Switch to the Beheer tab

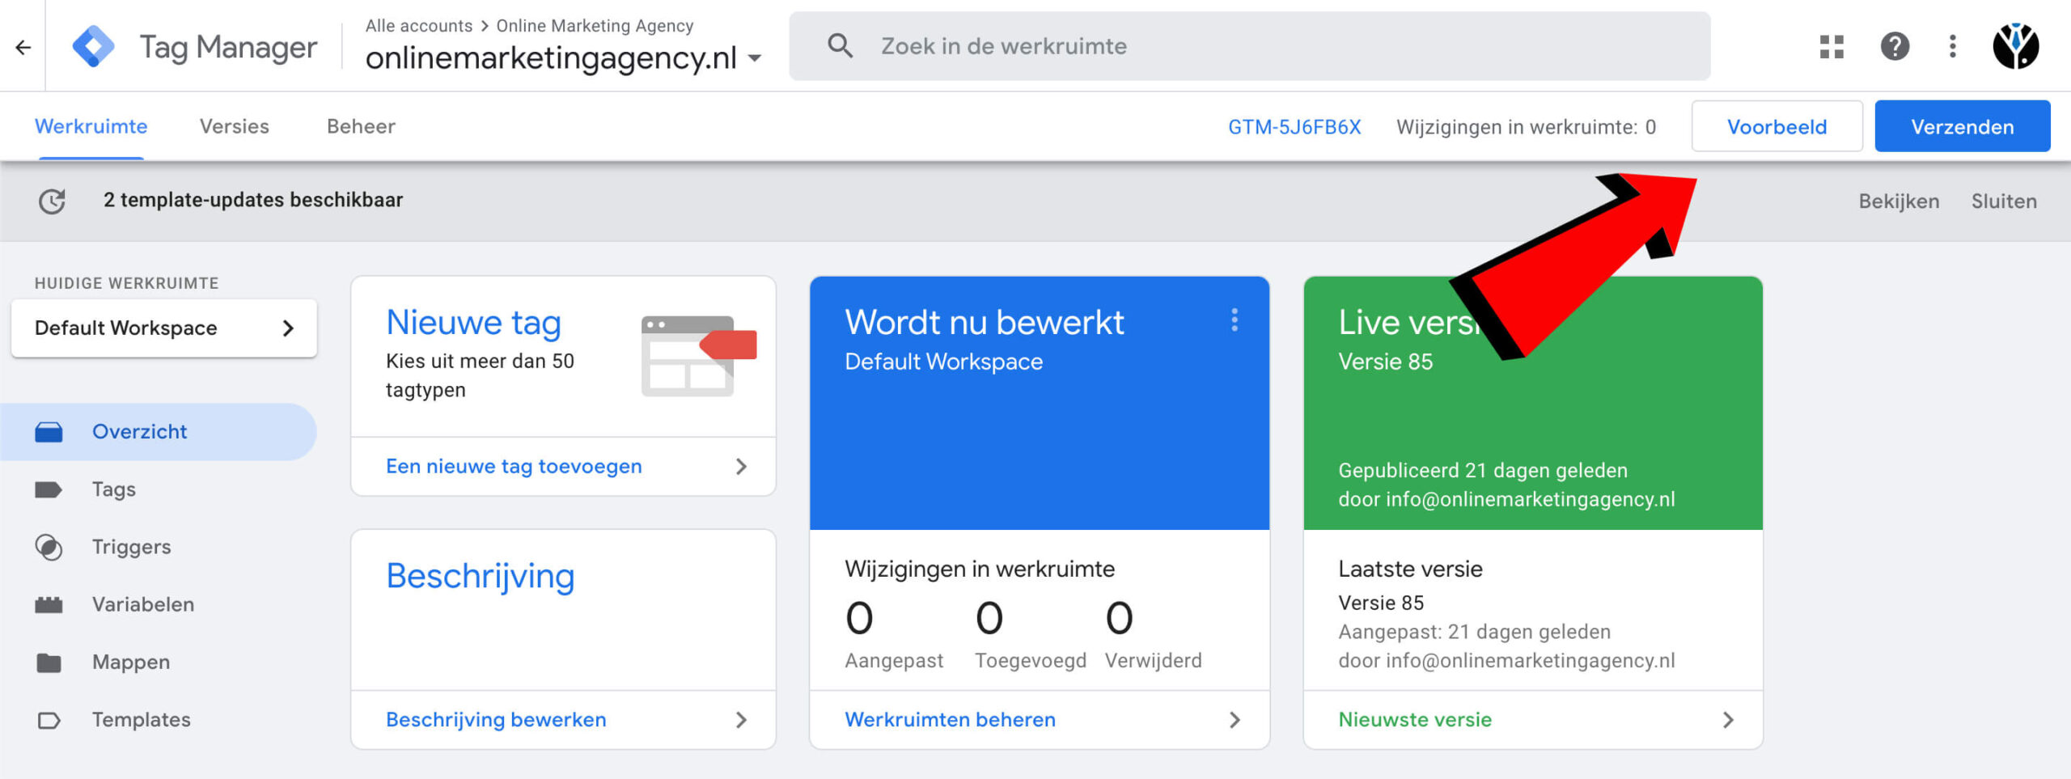[361, 126]
